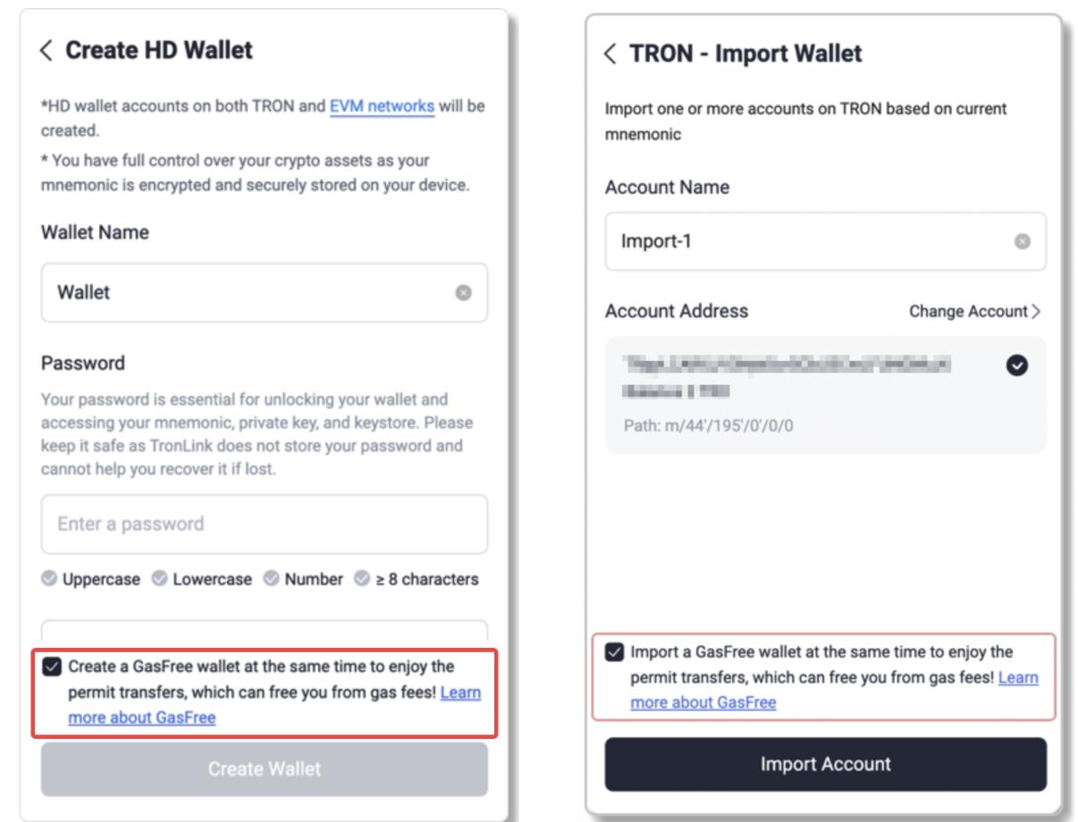Open Change Account selector
The height and width of the screenshot is (822, 1078).
tap(974, 312)
